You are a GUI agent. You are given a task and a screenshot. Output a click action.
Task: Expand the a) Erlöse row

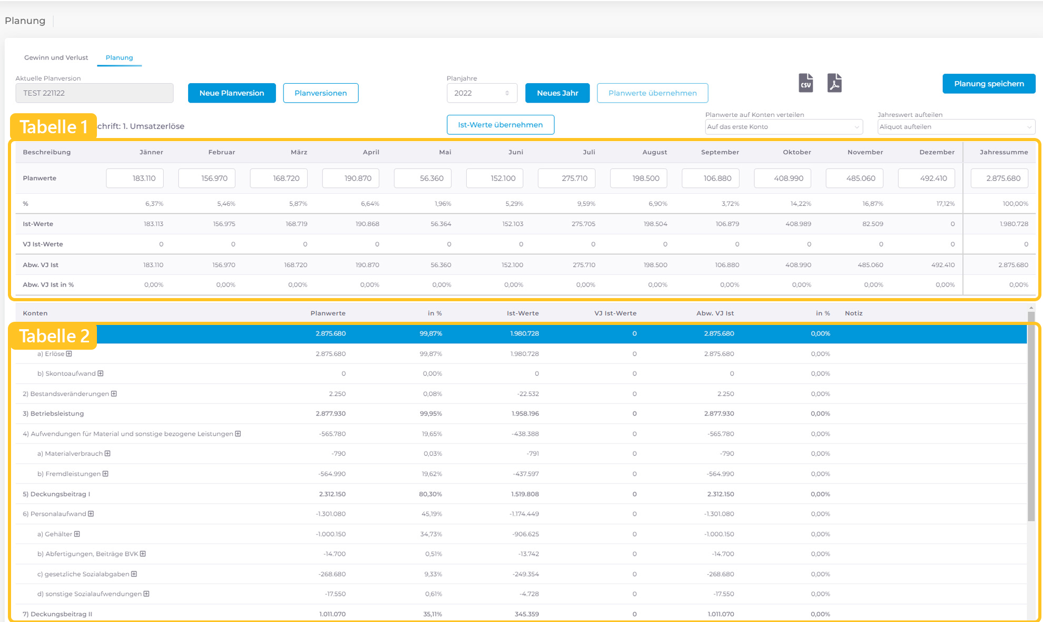pyautogui.click(x=69, y=354)
